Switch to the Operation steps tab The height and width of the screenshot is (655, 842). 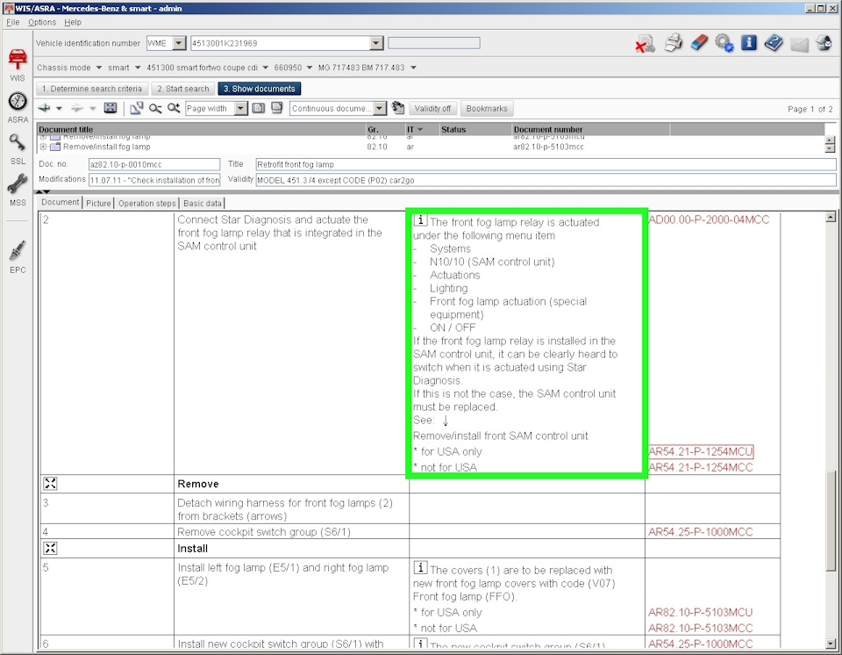pyautogui.click(x=146, y=204)
